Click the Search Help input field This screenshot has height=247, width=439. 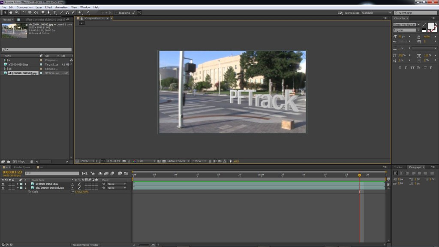pyautogui.click(x=415, y=13)
